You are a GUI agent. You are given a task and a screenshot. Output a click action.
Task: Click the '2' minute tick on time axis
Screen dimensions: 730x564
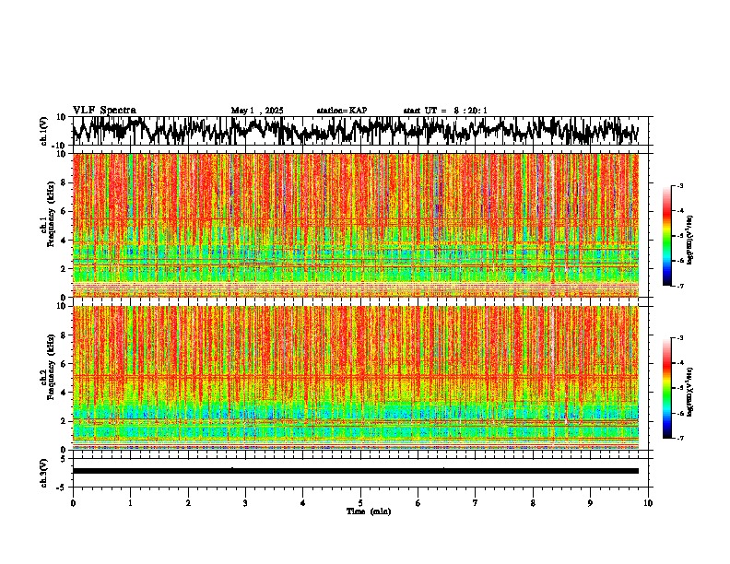(x=188, y=503)
